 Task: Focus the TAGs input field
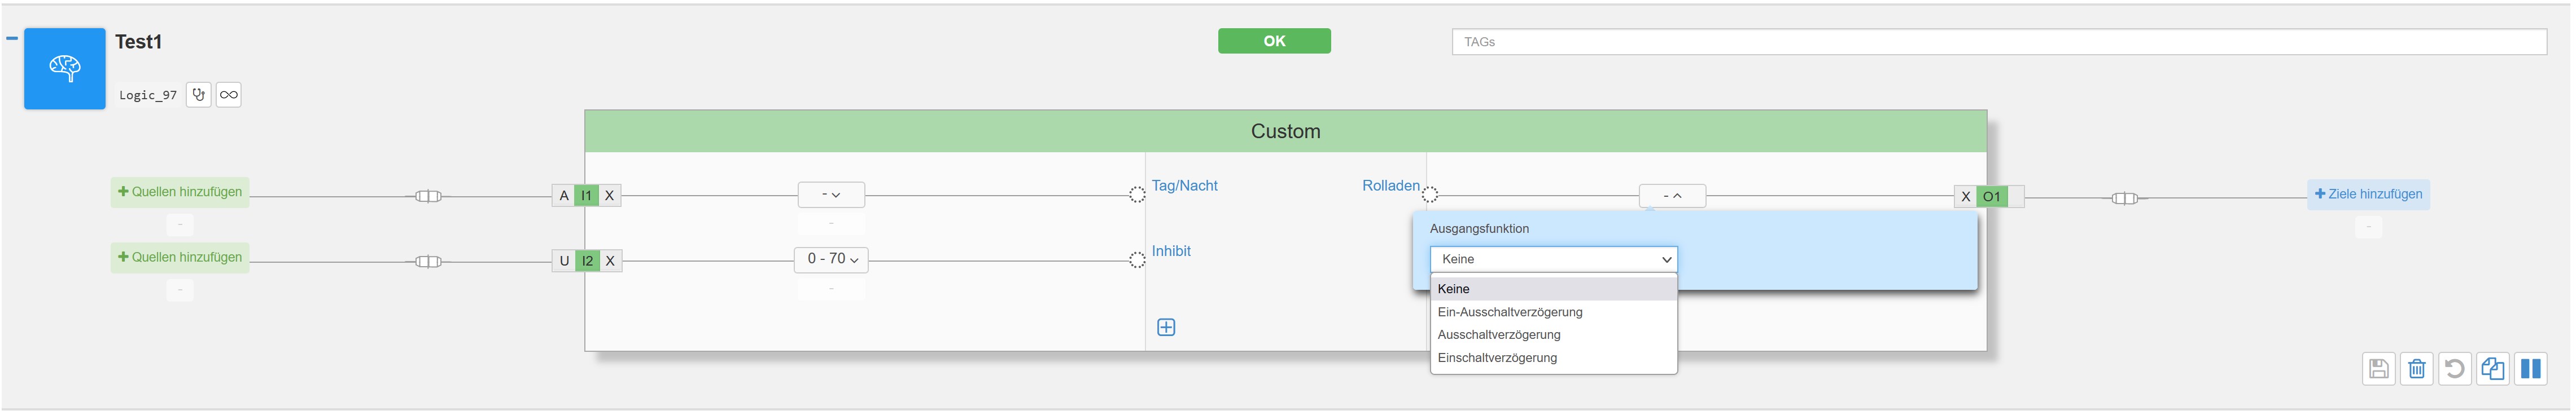coord(1999,42)
